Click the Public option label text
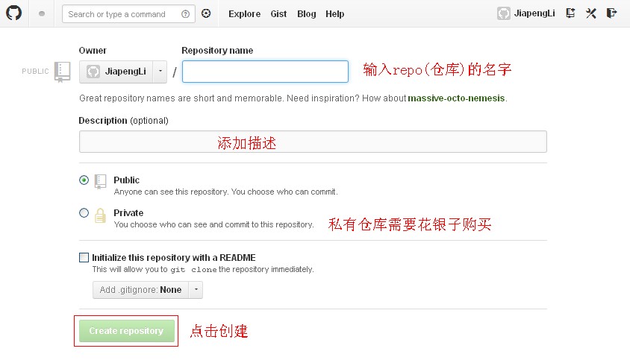 [127, 180]
